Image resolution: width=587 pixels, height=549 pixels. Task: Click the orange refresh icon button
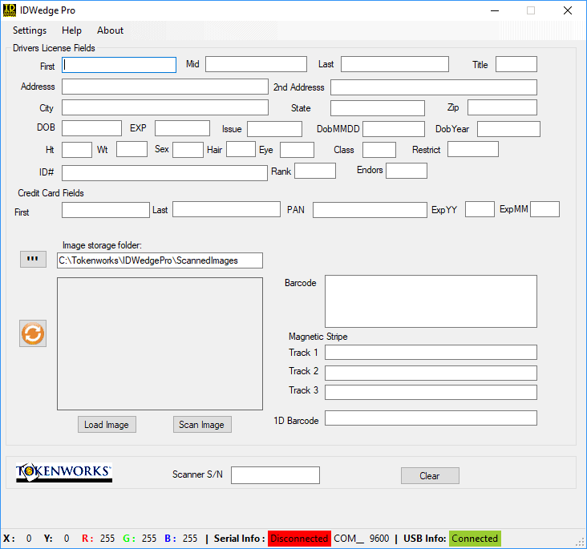coord(33,333)
